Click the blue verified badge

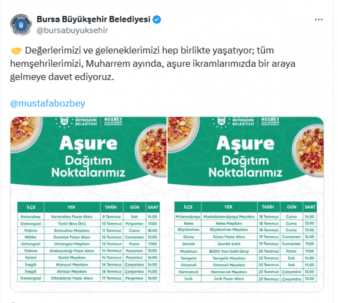(157, 20)
